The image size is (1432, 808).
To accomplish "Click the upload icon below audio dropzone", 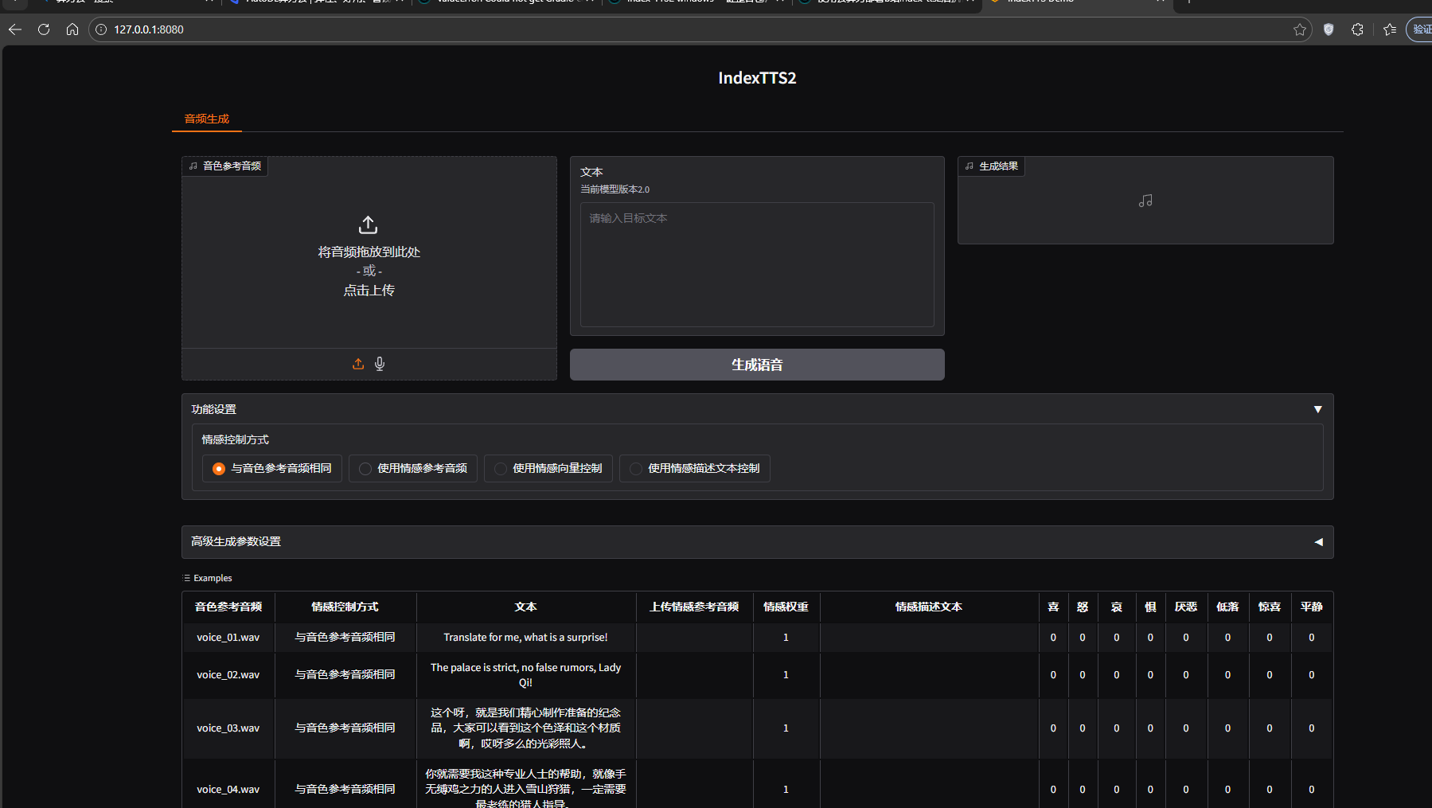I will tap(358, 364).
